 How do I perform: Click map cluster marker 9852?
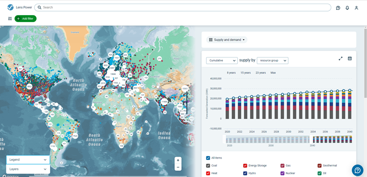point(29,86)
